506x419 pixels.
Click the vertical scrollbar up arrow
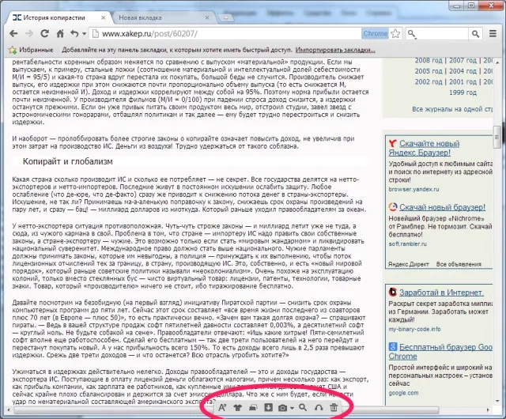497,62
